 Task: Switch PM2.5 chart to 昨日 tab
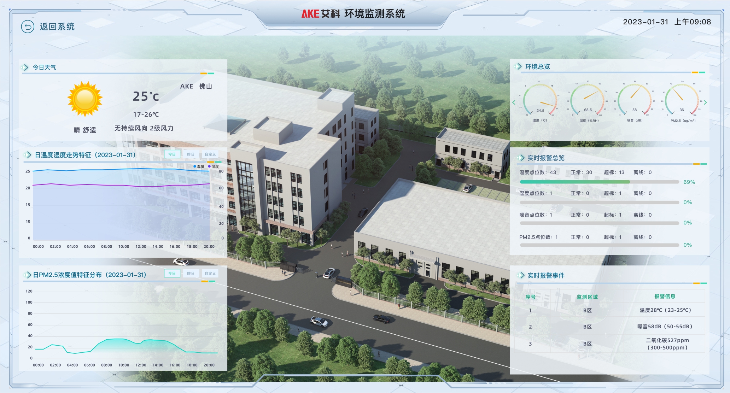tap(191, 273)
